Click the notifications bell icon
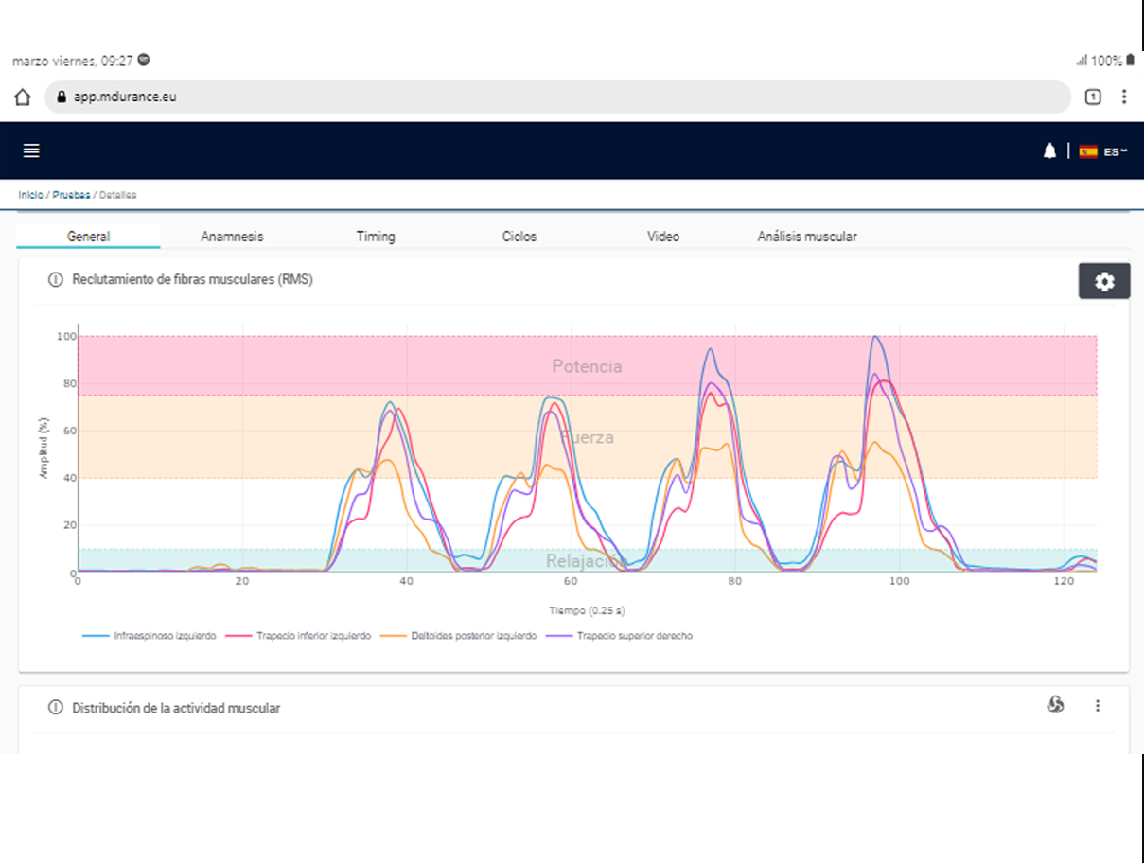Image resolution: width=1144 pixels, height=863 pixels. click(x=1049, y=151)
